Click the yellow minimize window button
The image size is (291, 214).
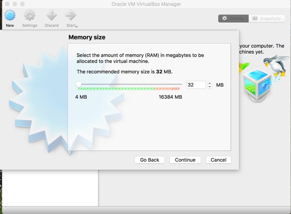(15, 4)
